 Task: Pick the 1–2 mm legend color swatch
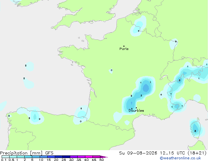pyautogui.click(x=21, y=157)
